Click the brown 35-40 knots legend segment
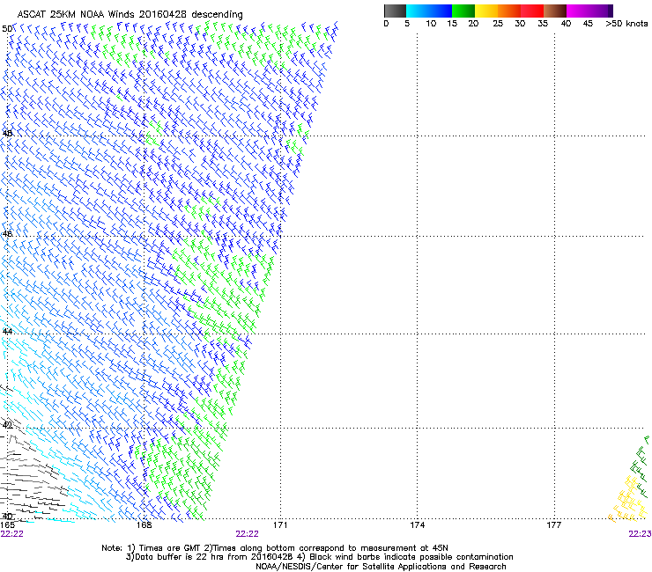Viewport: 652px width, 572px height. pyautogui.click(x=555, y=11)
